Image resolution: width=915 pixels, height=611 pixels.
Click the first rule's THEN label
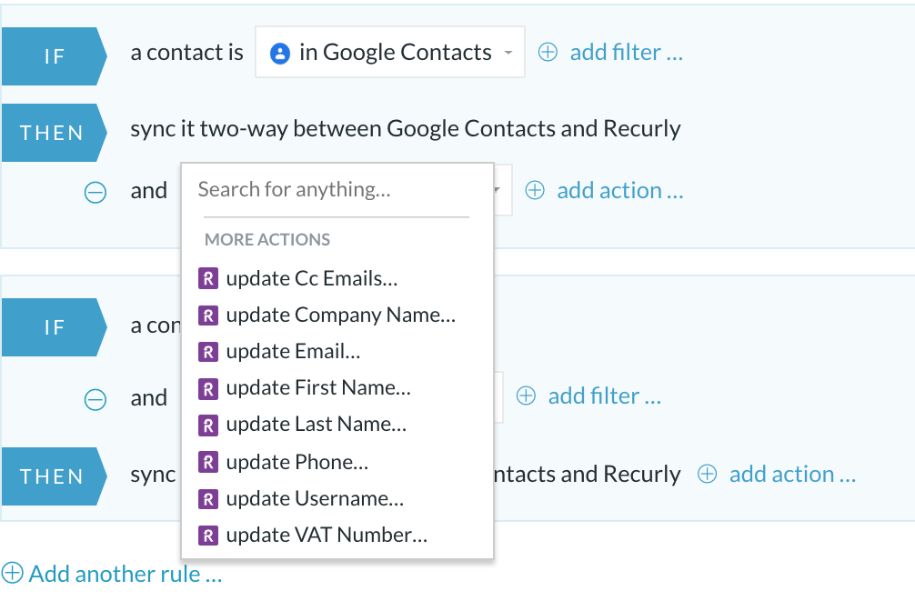click(54, 133)
